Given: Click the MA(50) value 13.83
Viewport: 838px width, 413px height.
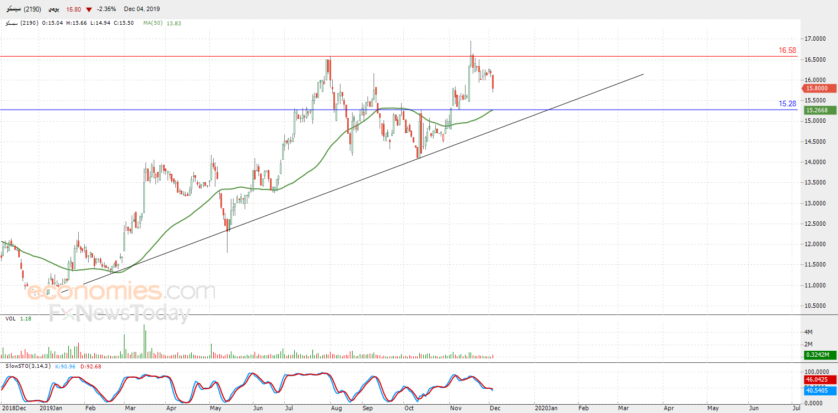Looking at the screenshot, I should (x=174, y=23).
